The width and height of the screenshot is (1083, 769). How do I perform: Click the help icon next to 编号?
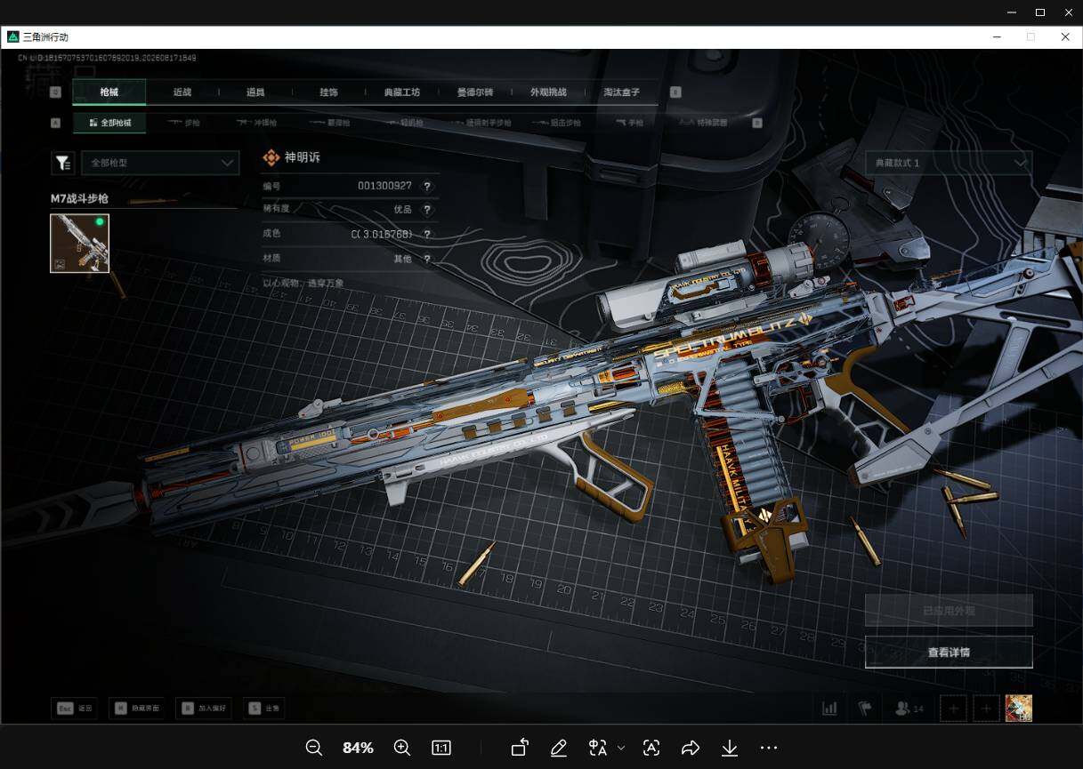427,186
